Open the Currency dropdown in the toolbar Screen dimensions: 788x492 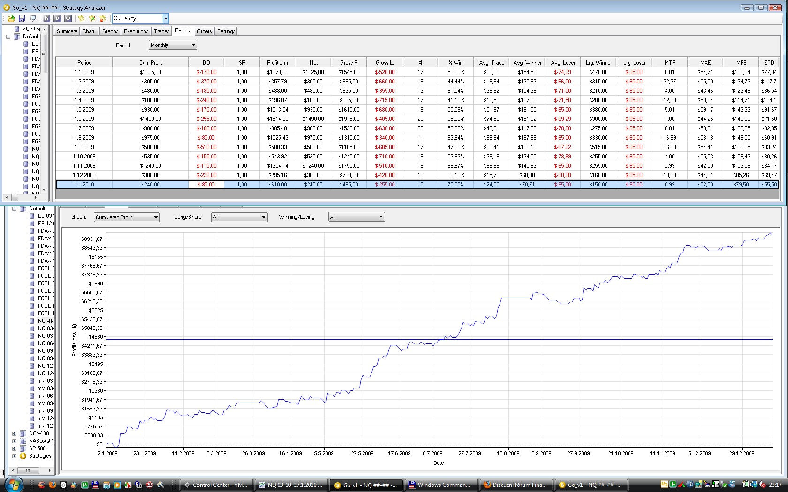tap(165, 18)
